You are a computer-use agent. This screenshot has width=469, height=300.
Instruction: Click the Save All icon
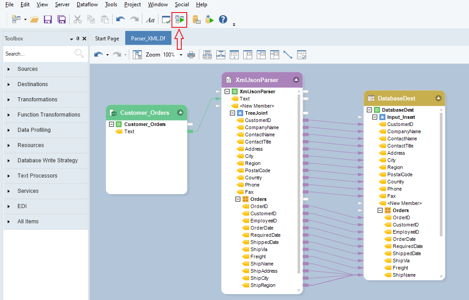61,20
